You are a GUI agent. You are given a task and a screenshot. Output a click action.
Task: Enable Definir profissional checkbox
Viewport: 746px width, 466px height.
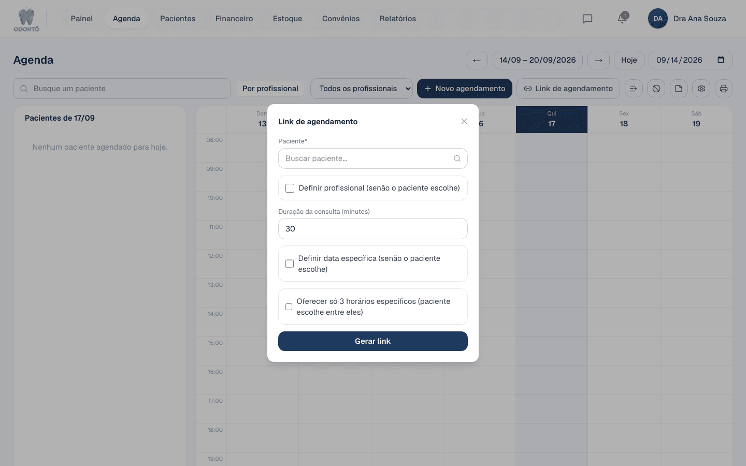click(290, 188)
